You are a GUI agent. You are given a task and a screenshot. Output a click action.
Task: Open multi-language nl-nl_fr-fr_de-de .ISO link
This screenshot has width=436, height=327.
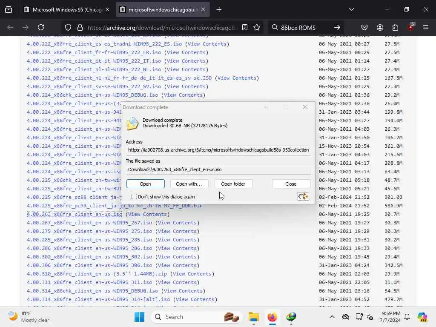[x=119, y=78]
